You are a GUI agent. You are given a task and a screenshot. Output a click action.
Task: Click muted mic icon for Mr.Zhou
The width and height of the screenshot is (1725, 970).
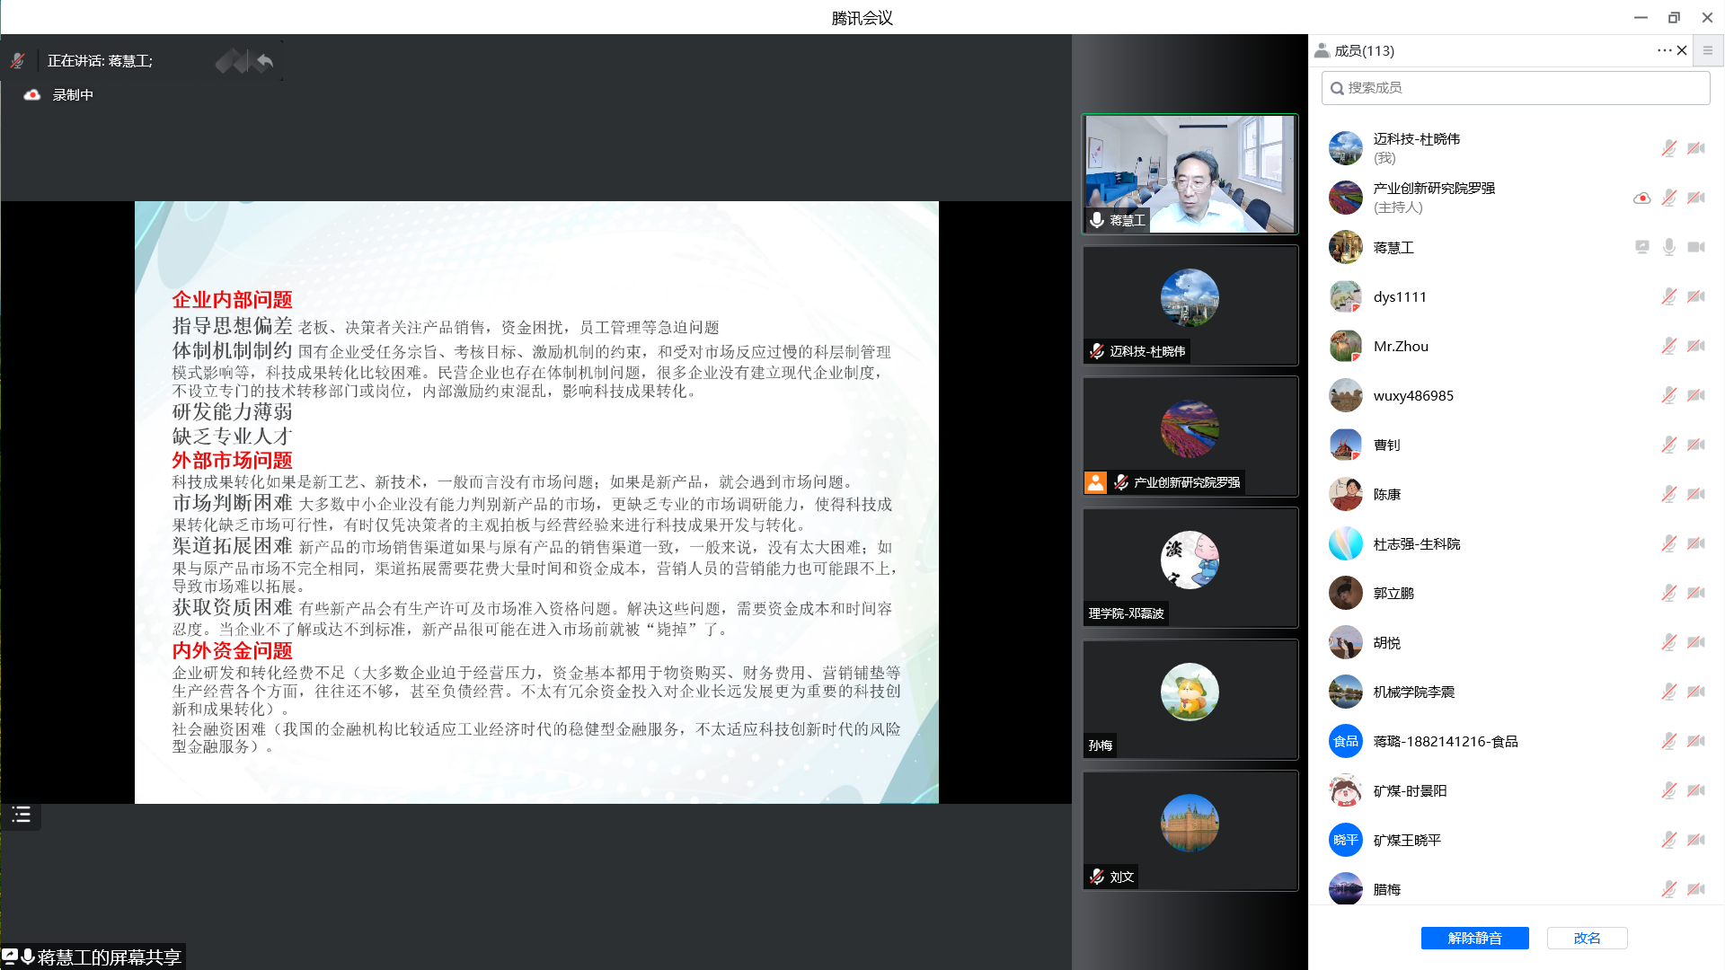click(1668, 346)
